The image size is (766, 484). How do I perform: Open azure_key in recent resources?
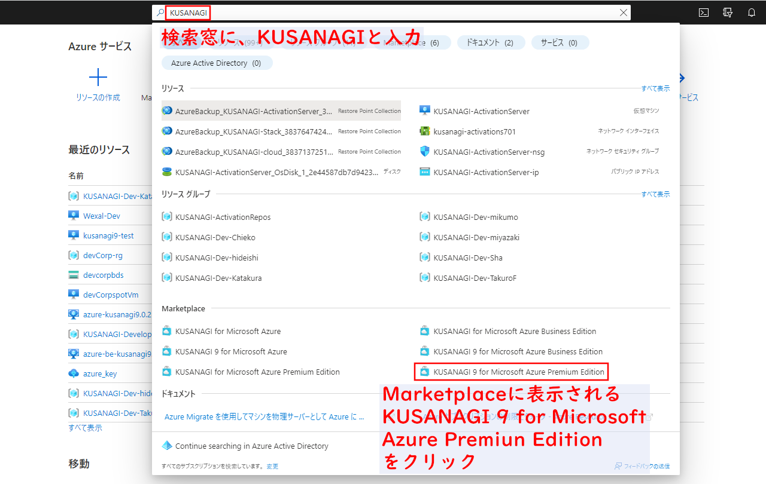point(100,373)
